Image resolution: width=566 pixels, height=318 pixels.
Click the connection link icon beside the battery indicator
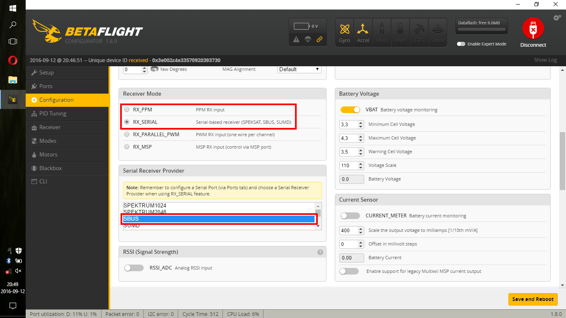click(319, 40)
